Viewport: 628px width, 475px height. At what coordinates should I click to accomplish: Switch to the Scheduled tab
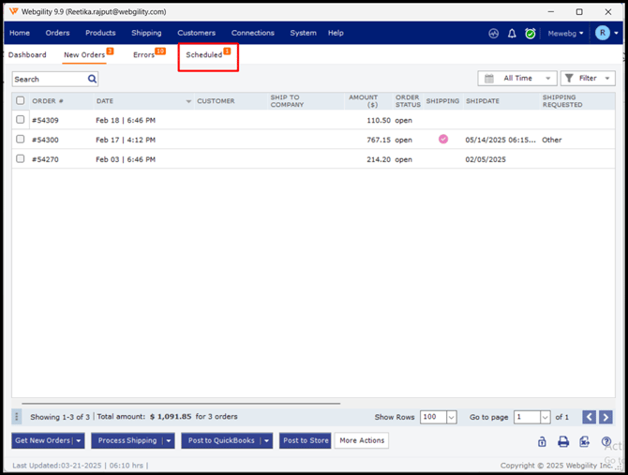tap(204, 55)
